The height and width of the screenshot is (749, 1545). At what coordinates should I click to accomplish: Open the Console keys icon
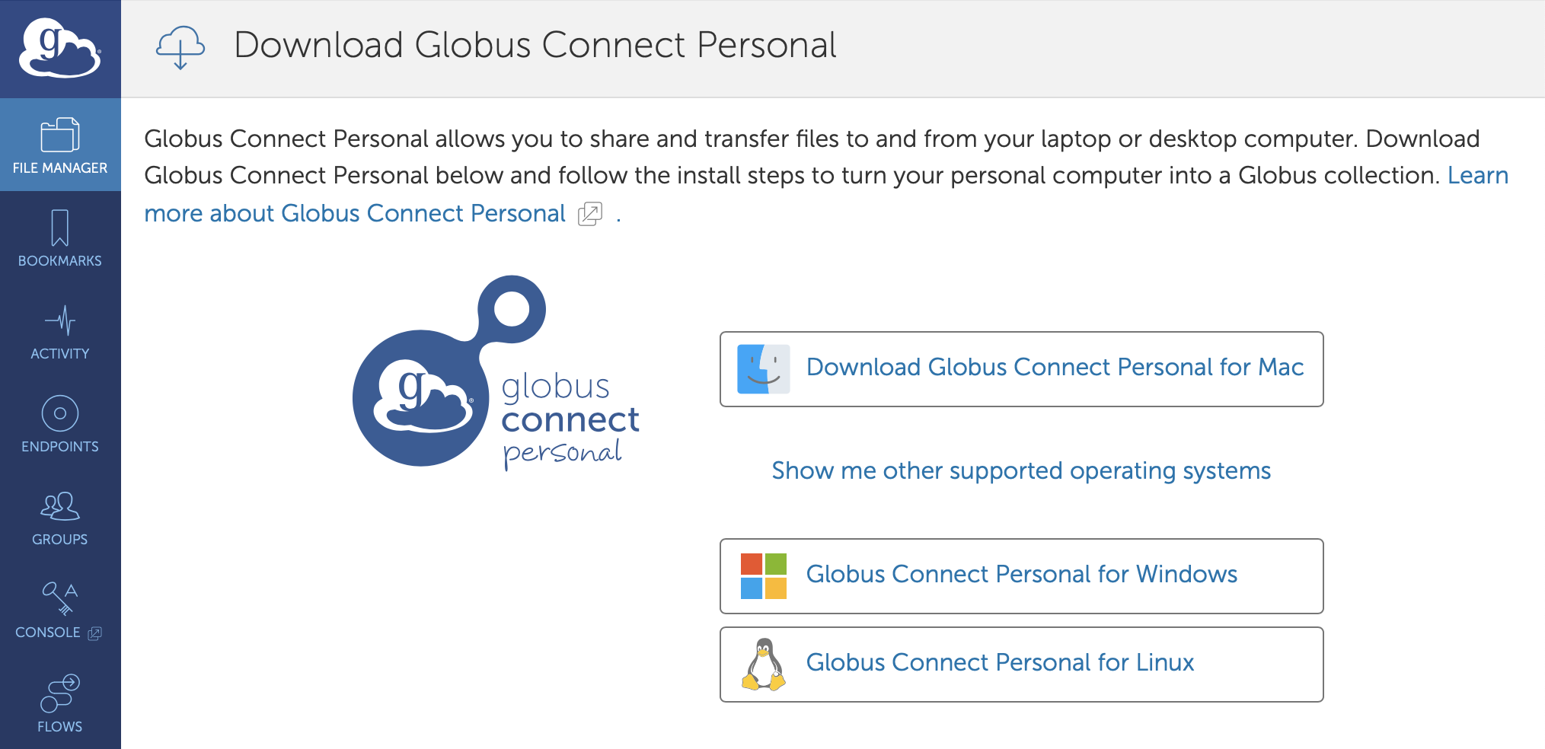60,598
